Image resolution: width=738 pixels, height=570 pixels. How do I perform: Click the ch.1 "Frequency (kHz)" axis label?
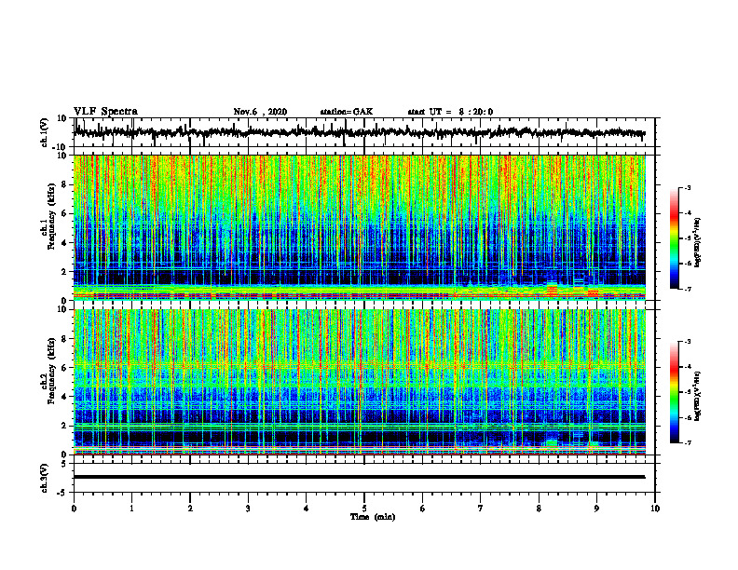click(51, 217)
